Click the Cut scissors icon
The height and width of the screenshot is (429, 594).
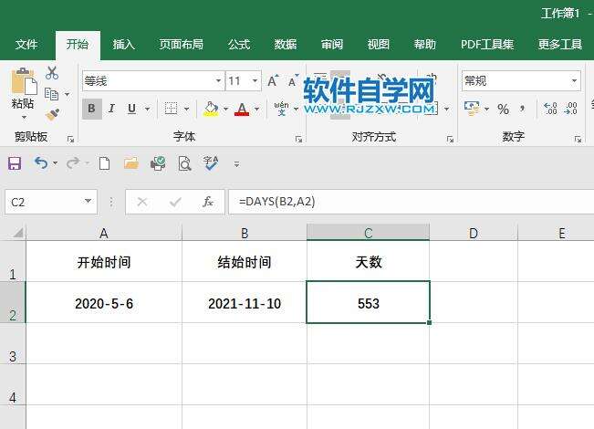click(x=52, y=73)
